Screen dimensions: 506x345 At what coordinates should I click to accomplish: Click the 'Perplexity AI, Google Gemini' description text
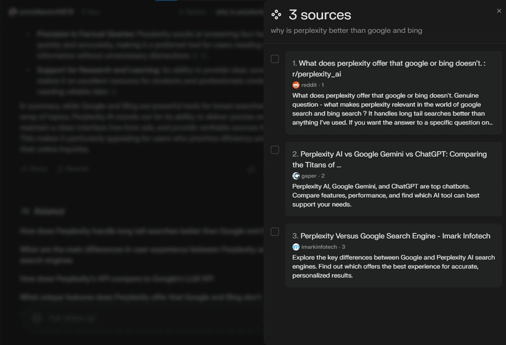pos(386,195)
